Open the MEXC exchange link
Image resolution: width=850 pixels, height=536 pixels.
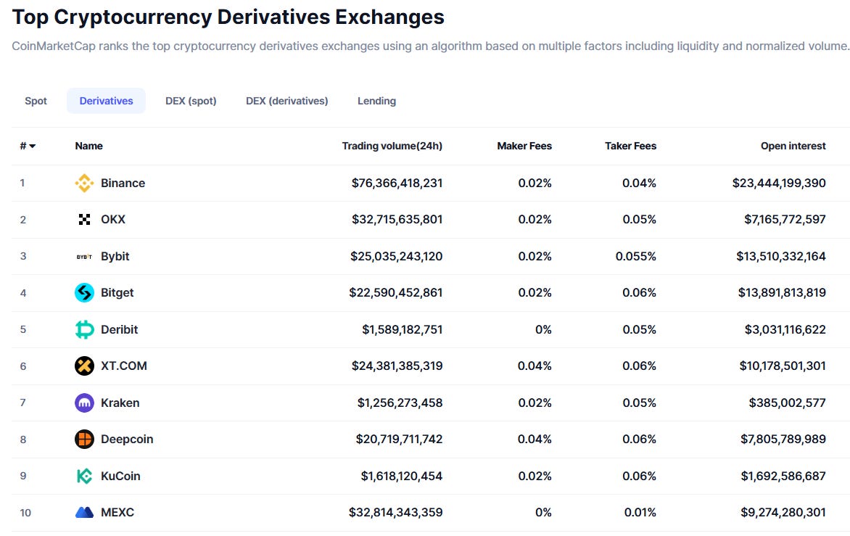point(117,512)
